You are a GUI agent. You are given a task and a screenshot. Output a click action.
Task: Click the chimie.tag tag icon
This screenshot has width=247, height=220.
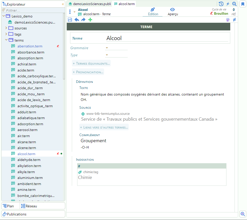(80, 172)
